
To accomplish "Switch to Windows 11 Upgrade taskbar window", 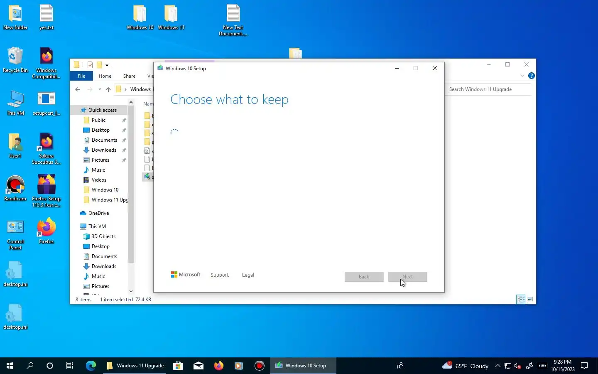I will click(135, 366).
